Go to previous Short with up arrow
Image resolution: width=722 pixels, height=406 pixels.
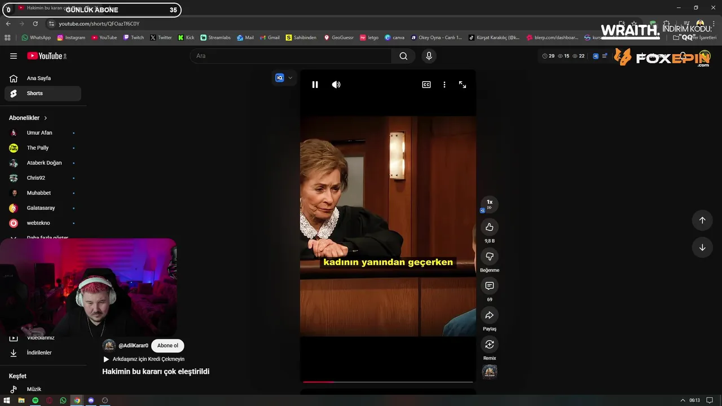click(702, 220)
